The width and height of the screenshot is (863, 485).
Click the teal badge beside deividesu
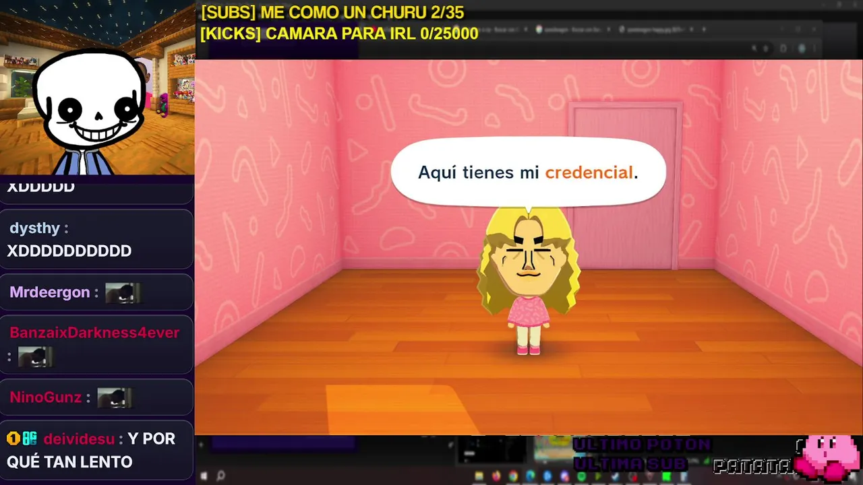[30, 439]
